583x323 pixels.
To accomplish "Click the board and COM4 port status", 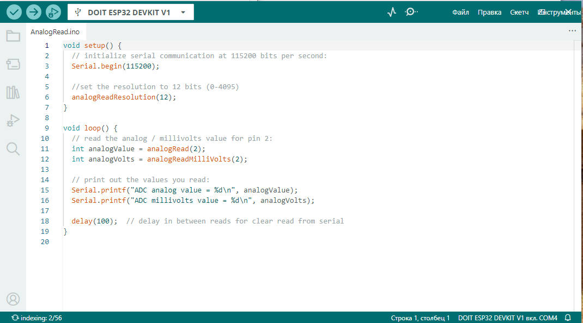I will coord(507,318).
